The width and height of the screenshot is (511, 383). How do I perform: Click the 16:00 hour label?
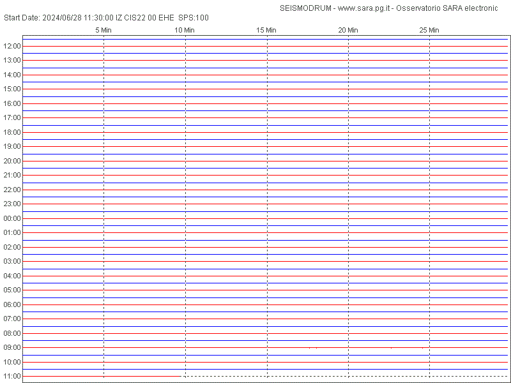click(11, 103)
